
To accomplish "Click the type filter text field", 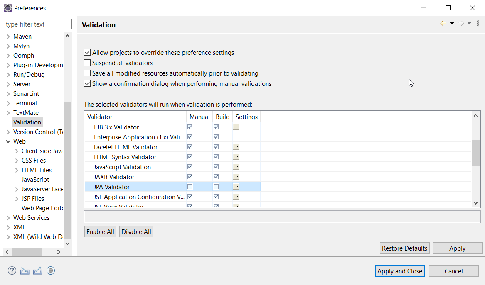I will pyautogui.click(x=37, y=24).
